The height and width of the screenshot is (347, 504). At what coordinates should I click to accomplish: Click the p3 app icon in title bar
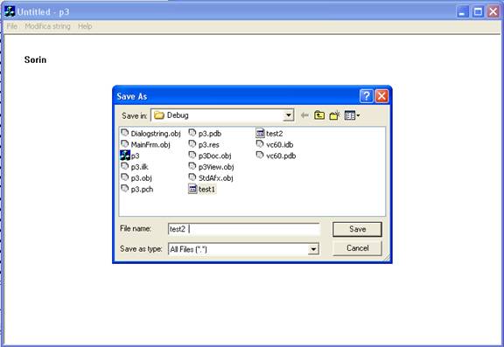pyautogui.click(x=10, y=11)
